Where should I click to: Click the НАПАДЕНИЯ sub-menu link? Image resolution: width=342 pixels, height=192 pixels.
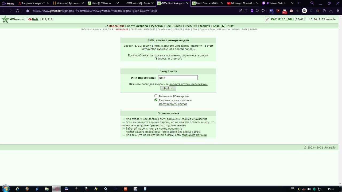(122, 29)
